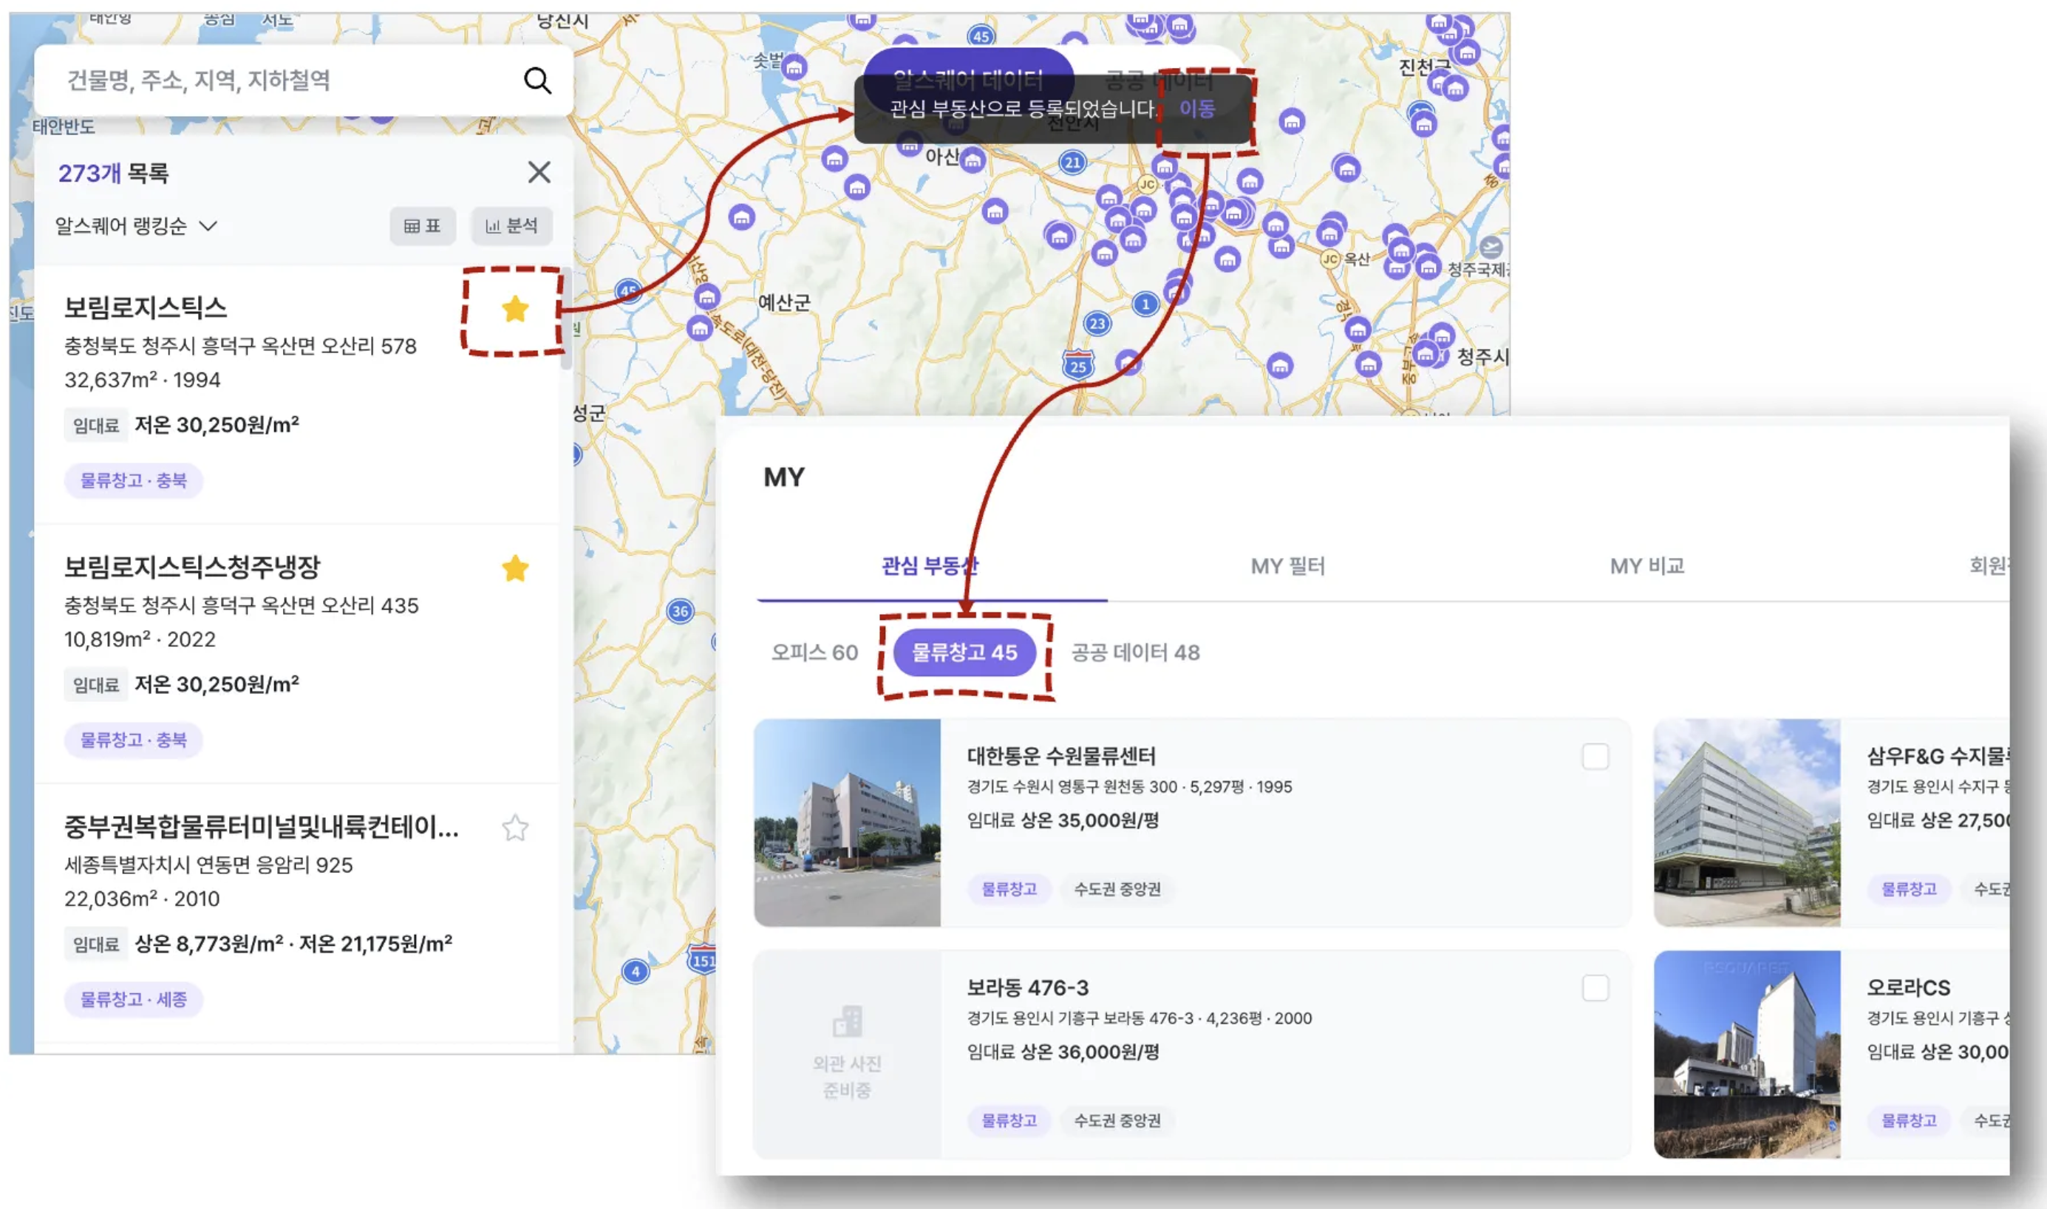The image size is (2047, 1209).
Task: Check the 보라동 476-3 checkbox
Action: pyautogui.click(x=1594, y=987)
